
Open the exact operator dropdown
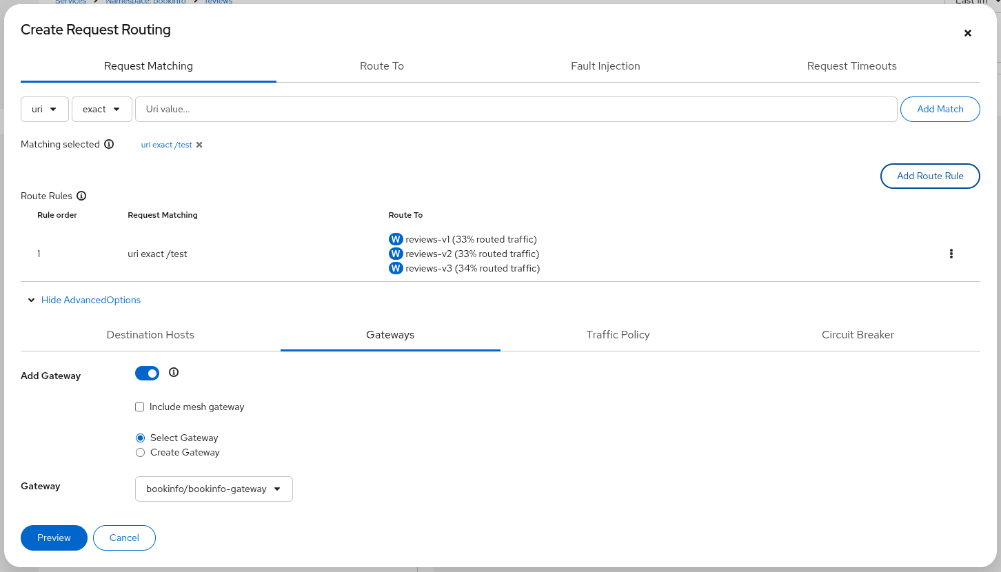pos(101,109)
